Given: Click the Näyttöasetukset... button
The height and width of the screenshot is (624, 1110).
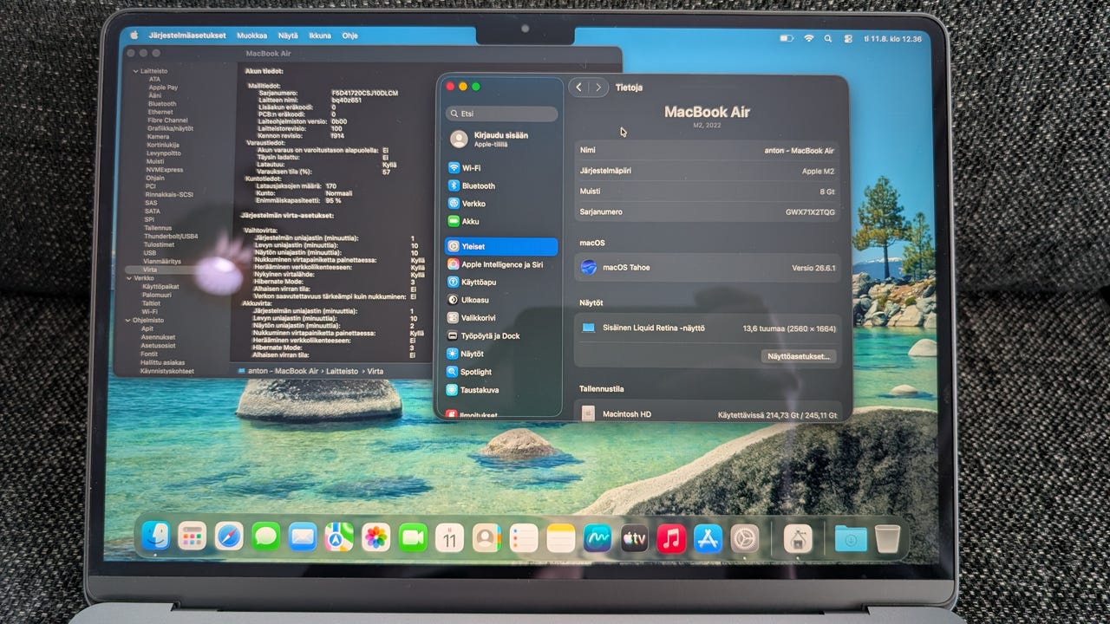Looking at the screenshot, I should point(799,356).
